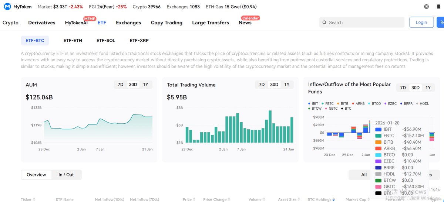Open Large Transfers page
The width and height of the screenshot is (444, 202).
pyautogui.click(x=211, y=23)
